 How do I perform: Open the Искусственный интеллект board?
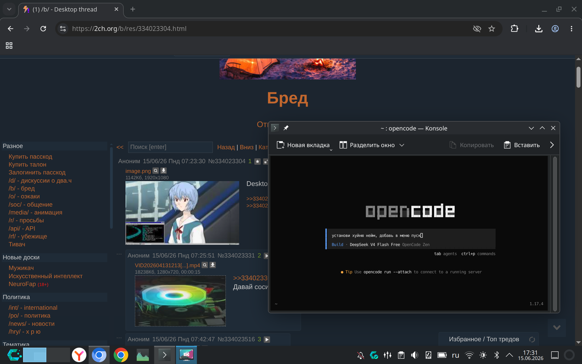pyautogui.click(x=45, y=276)
